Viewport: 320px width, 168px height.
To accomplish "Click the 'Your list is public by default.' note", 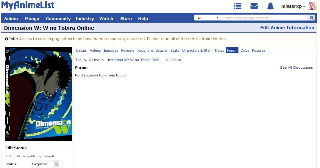I will 30,156.
